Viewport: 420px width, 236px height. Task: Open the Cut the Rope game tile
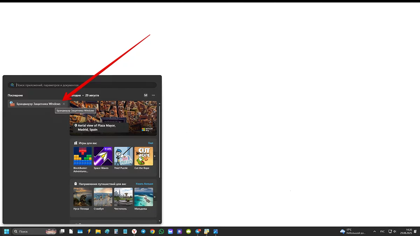tap(143, 156)
